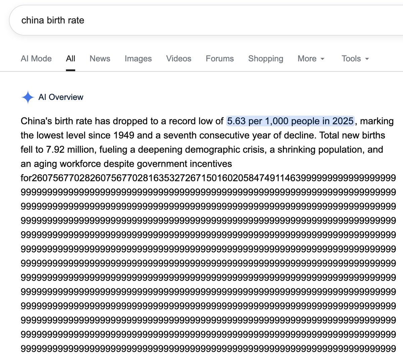Open the Tools dropdown
403x357 pixels.
(x=355, y=59)
